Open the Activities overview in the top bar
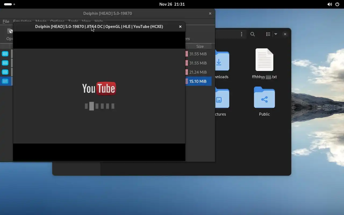 pyautogui.click(x=9, y=4)
